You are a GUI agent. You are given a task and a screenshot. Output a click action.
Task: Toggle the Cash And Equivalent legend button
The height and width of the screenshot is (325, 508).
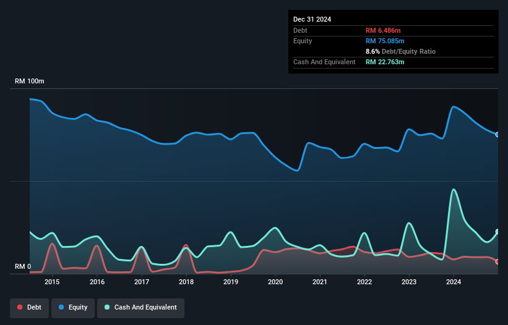pyautogui.click(x=140, y=308)
